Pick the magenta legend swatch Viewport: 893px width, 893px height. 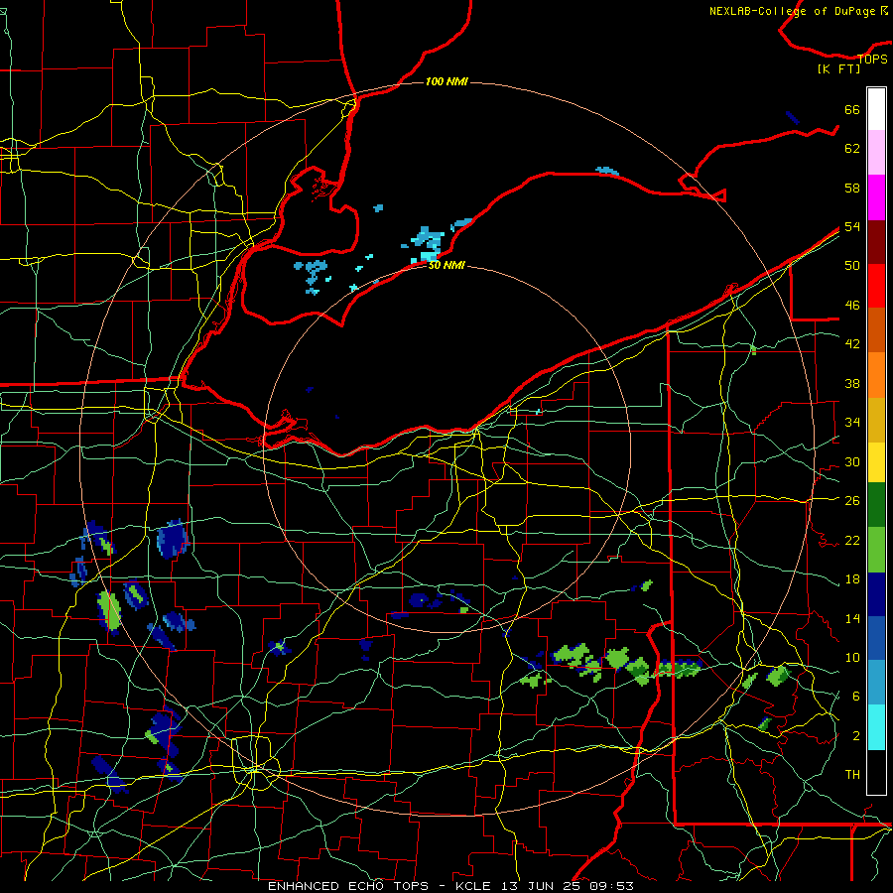coord(876,197)
